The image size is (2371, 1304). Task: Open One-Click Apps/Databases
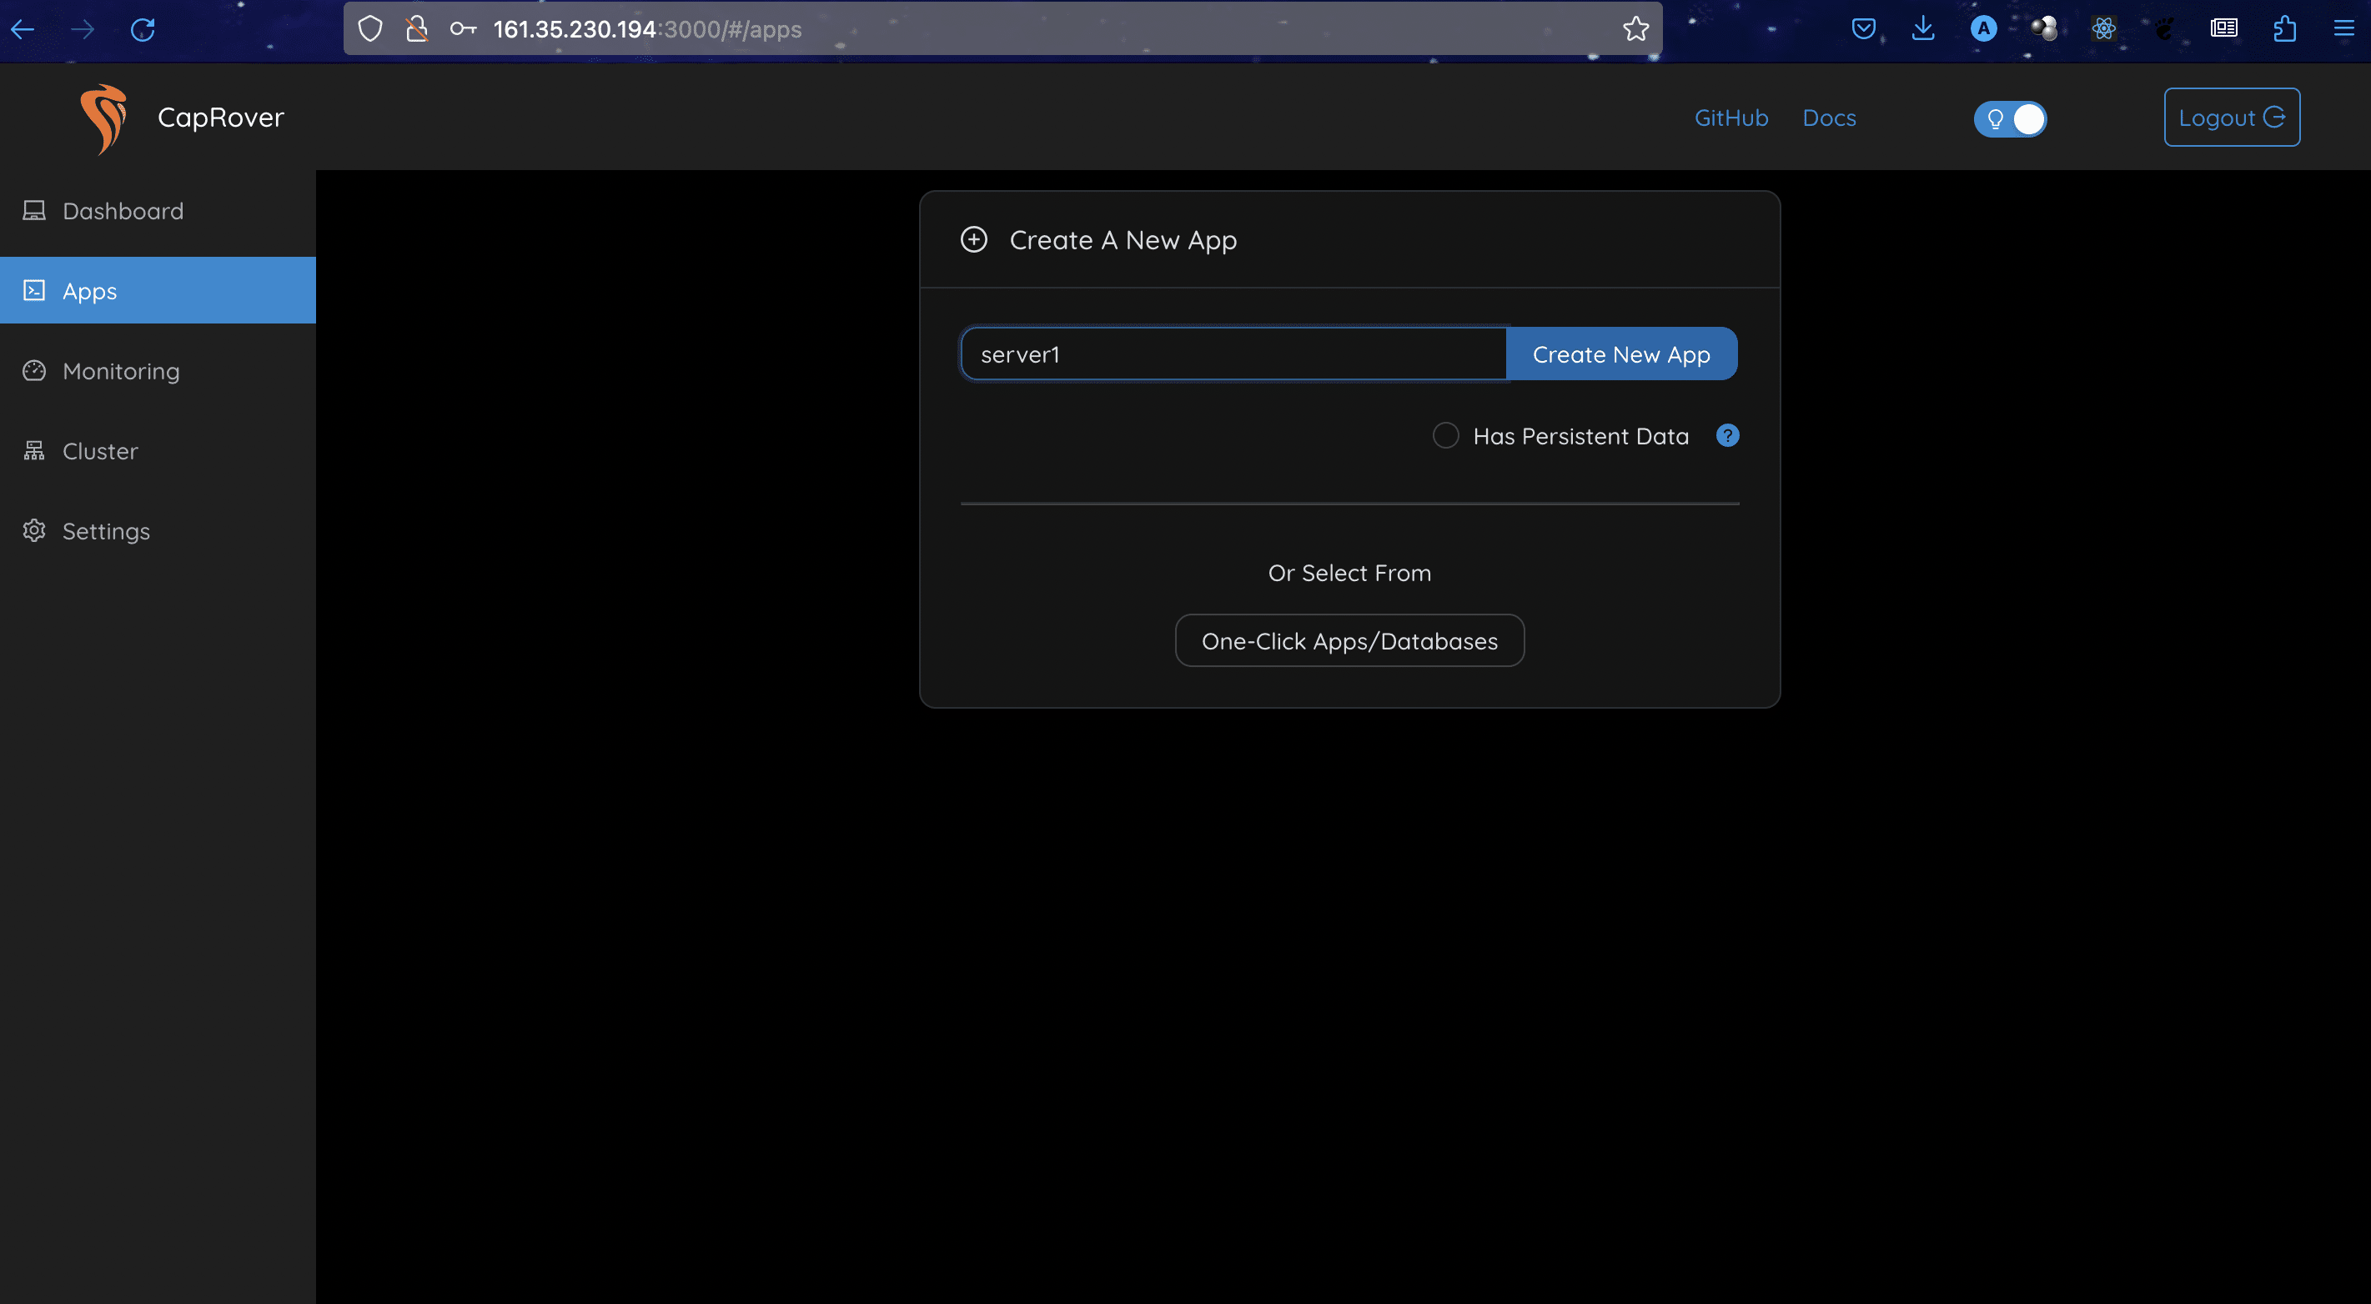pyautogui.click(x=1349, y=640)
